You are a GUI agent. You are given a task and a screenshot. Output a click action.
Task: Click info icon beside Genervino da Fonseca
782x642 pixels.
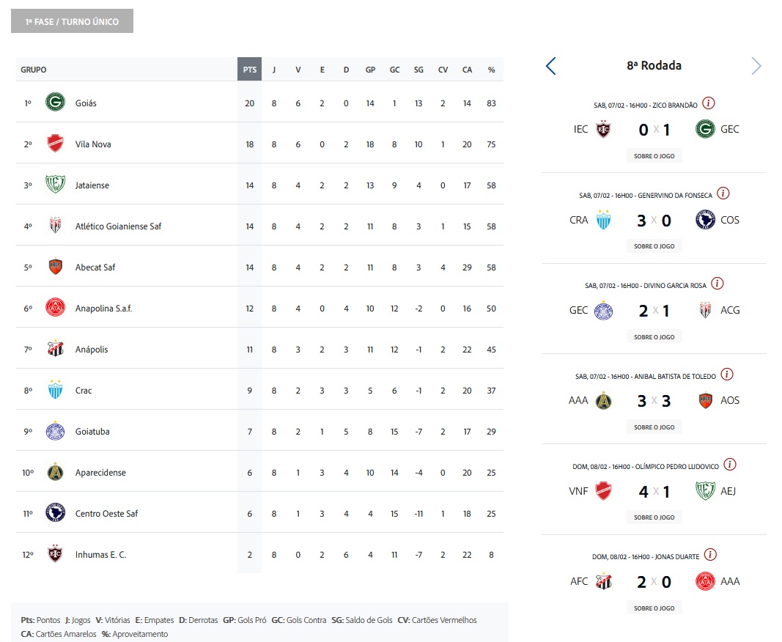[x=723, y=193]
